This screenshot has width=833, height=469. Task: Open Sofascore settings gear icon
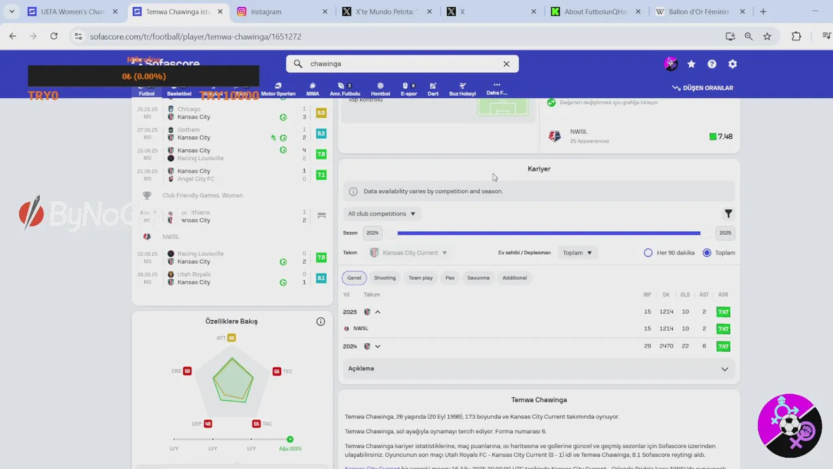pos(733,64)
